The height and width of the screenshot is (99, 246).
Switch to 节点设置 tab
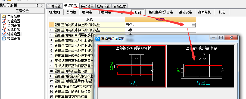(71, 6)
